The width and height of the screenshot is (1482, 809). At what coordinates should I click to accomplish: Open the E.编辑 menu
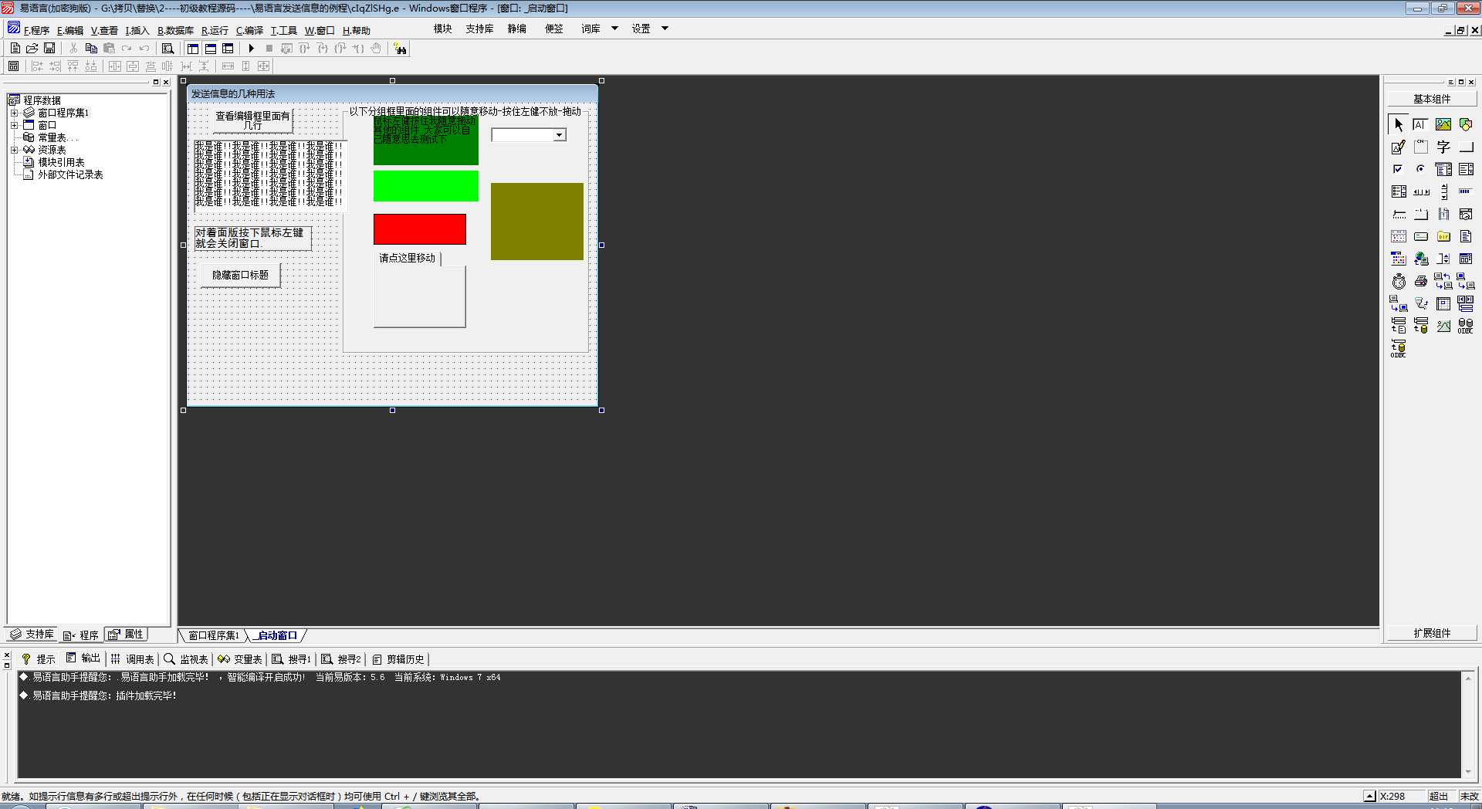coord(70,30)
